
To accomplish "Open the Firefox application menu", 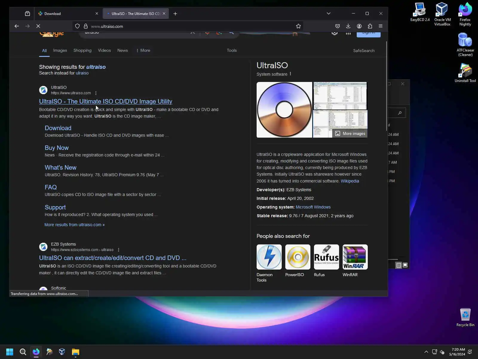I will coord(381,26).
